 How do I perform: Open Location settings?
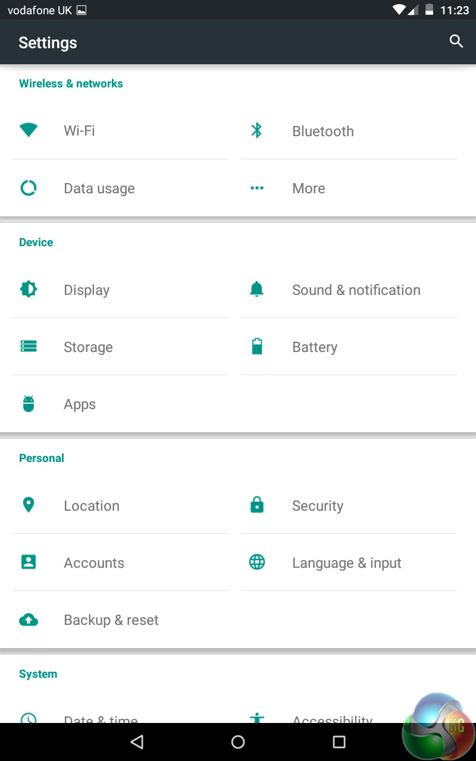tap(92, 506)
